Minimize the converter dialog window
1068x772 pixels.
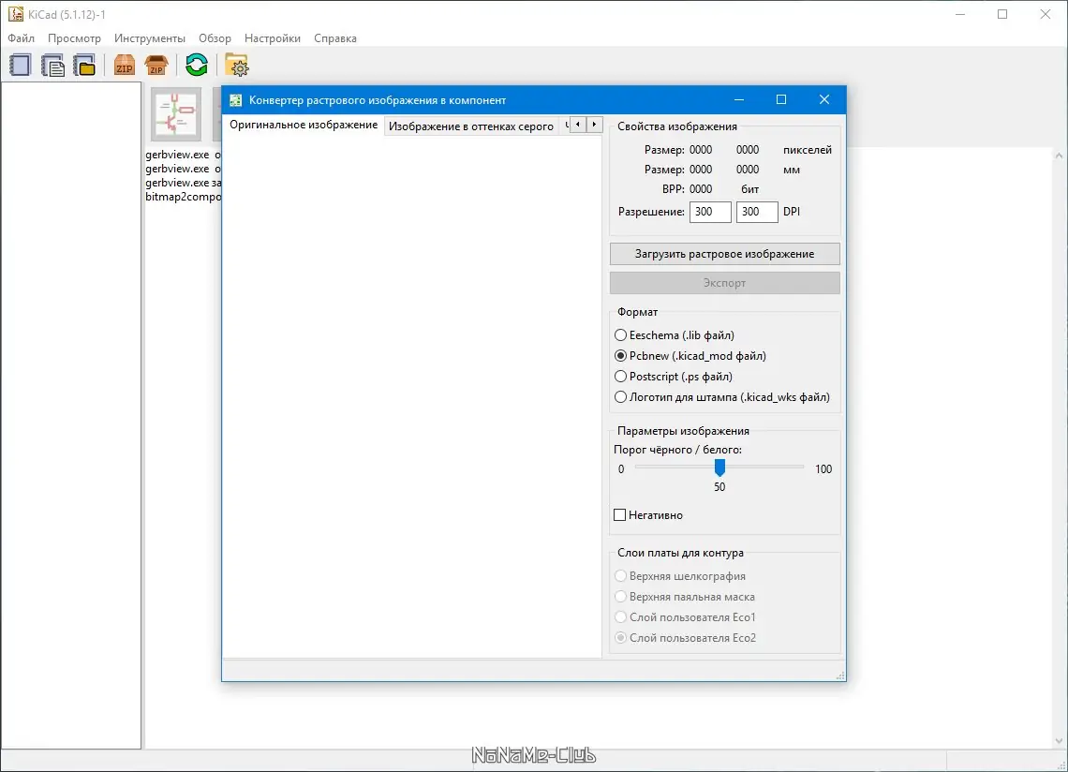(739, 99)
